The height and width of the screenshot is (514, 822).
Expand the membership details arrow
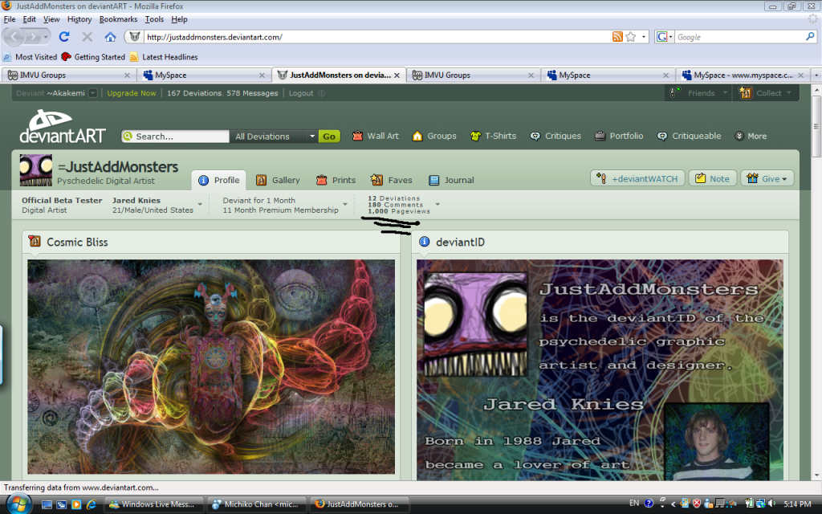click(345, 204)
